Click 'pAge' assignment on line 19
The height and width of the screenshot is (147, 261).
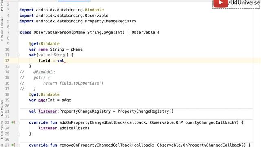point(66,100)
